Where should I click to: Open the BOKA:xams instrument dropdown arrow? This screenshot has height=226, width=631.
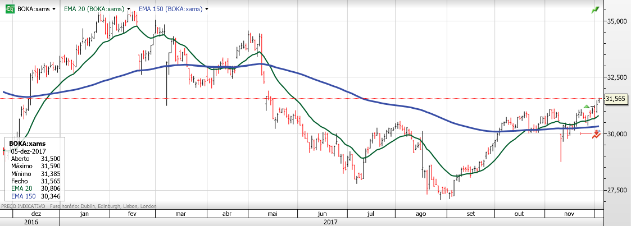pyautogui.click(x=54, y=9)
